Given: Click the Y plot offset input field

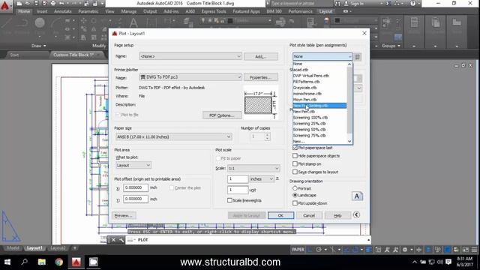Looking at the screenshot, I should [x=136, y=199].
